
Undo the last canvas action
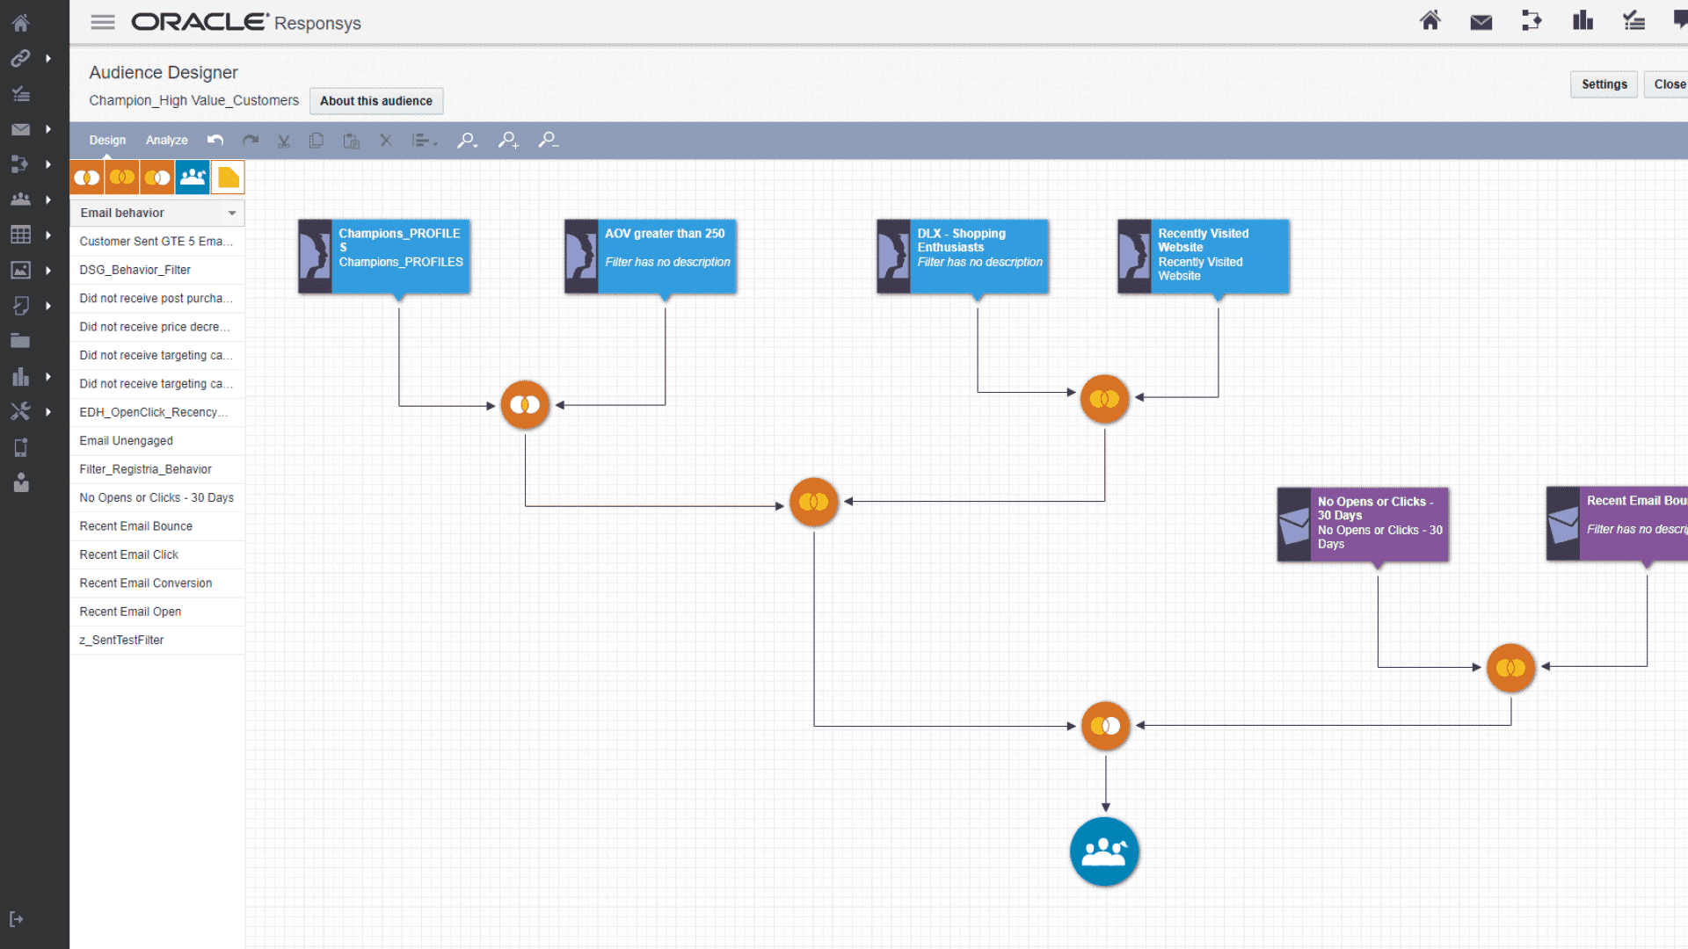coord(215,140)
